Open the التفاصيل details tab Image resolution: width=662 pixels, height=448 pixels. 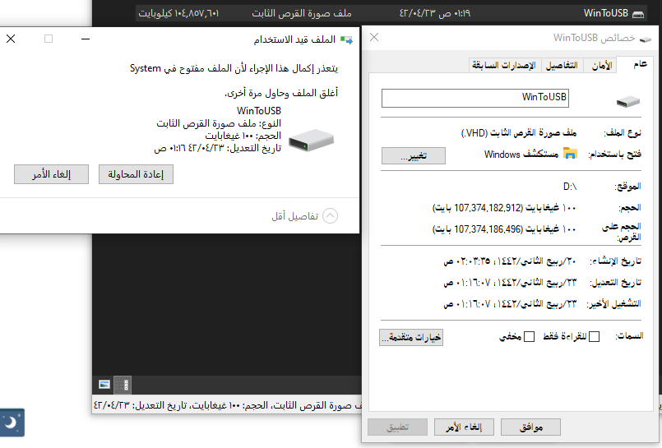(562, 66)
